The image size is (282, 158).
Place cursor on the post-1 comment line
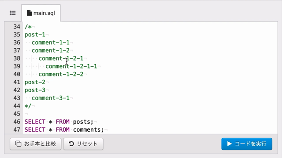[35, 35]
